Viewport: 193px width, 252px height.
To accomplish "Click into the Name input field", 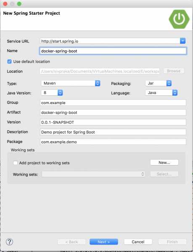I will (x=113, y=51).
